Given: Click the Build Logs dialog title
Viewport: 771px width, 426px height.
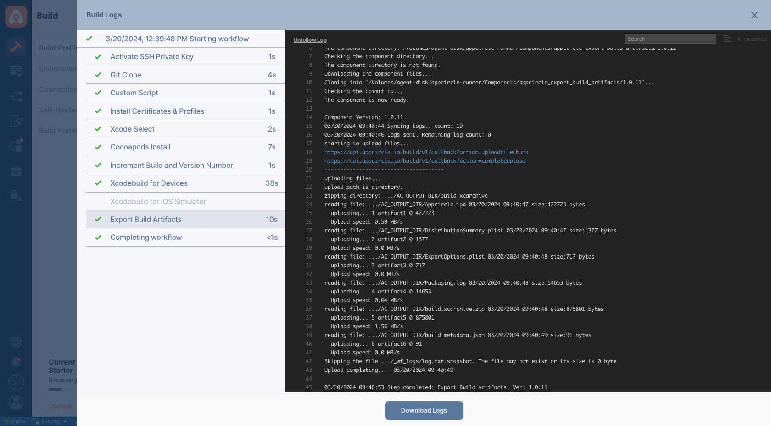Looking at the screenshot, I should click(x=104, y=15).
